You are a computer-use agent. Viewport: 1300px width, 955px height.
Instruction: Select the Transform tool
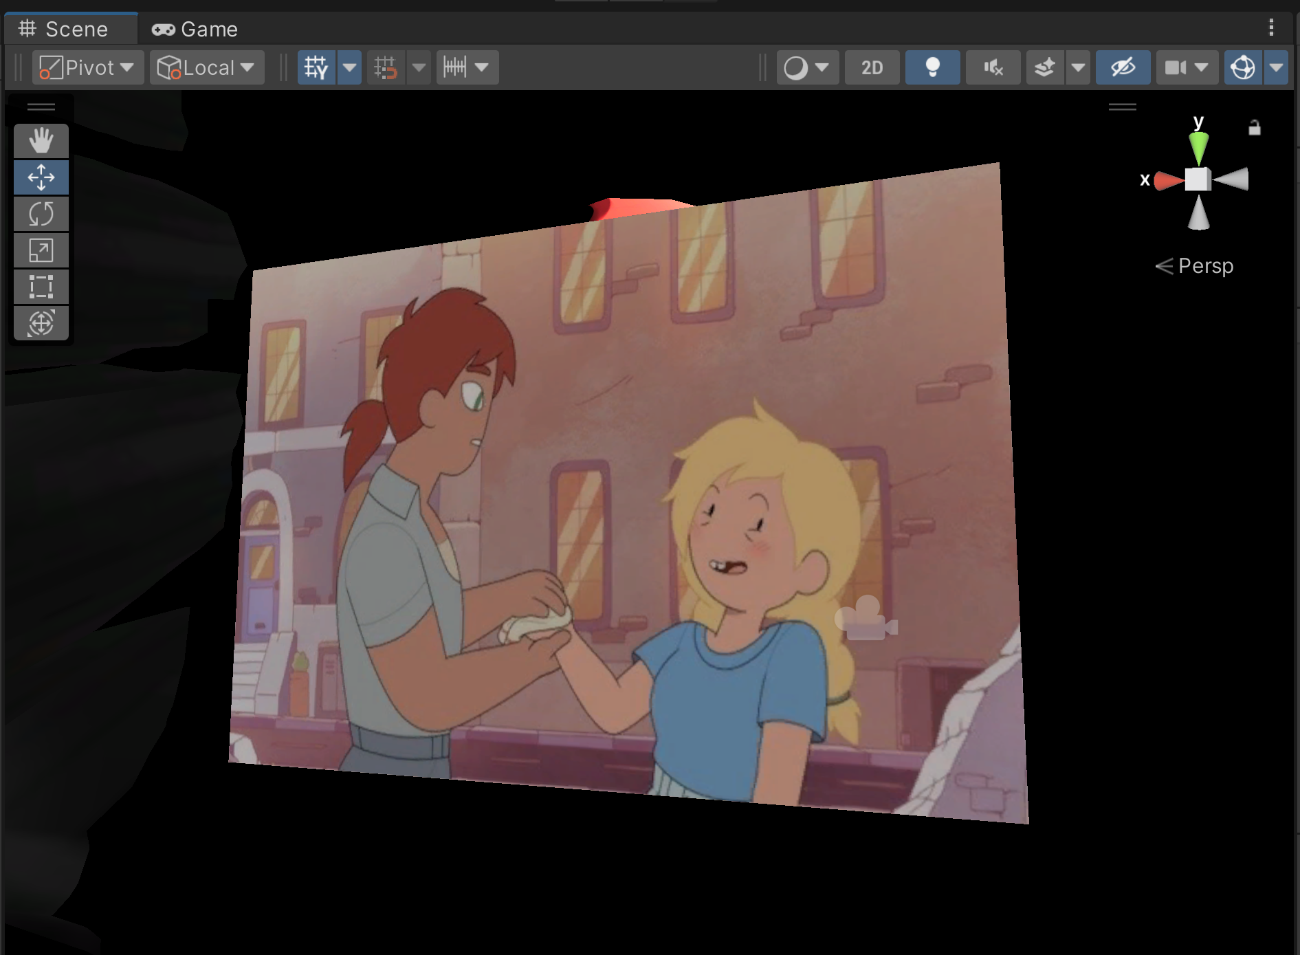click(x=41, y=322)
